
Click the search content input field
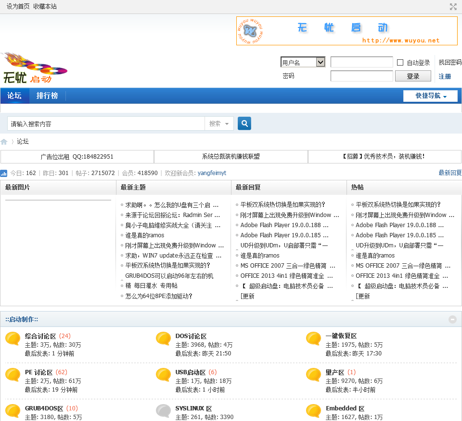106,124
